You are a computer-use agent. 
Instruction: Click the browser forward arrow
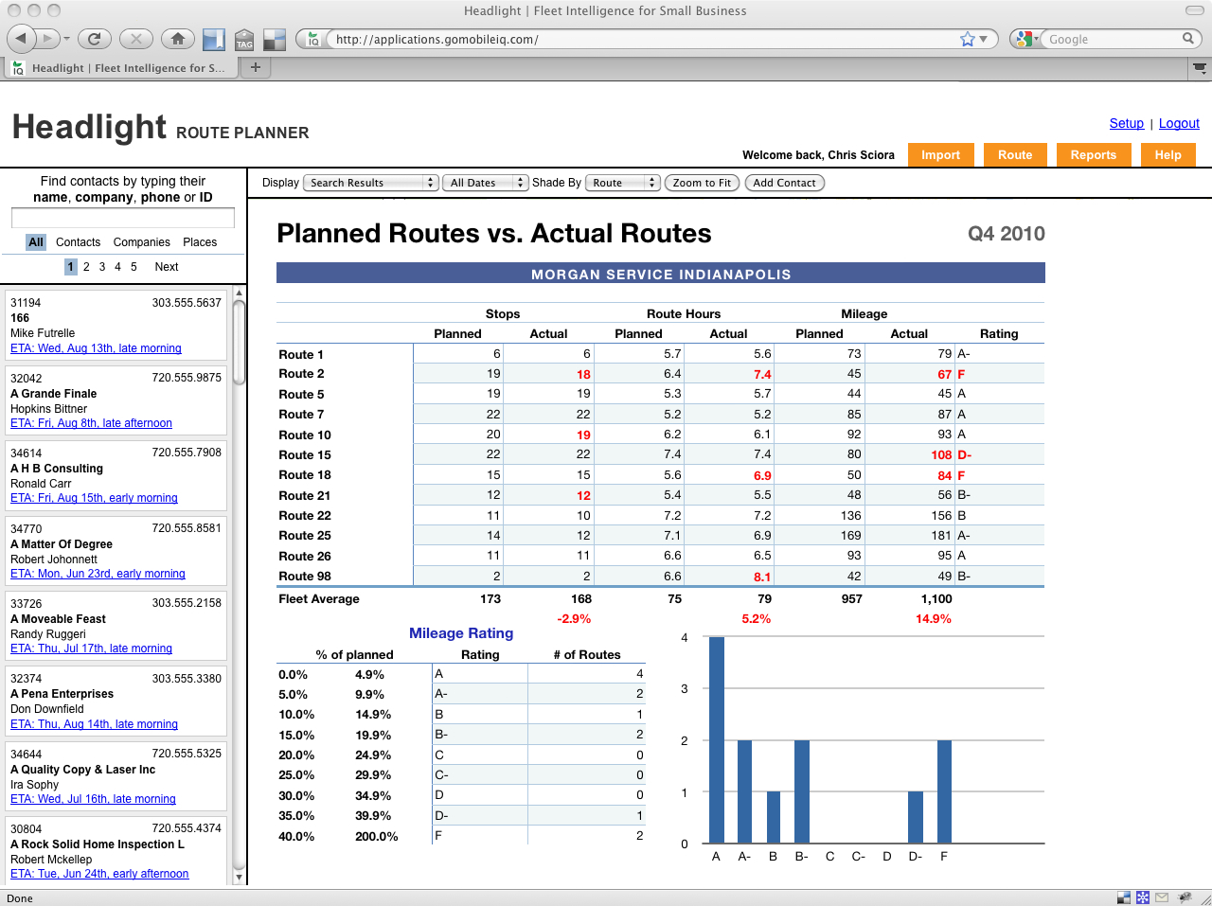[x=47, y=39]
